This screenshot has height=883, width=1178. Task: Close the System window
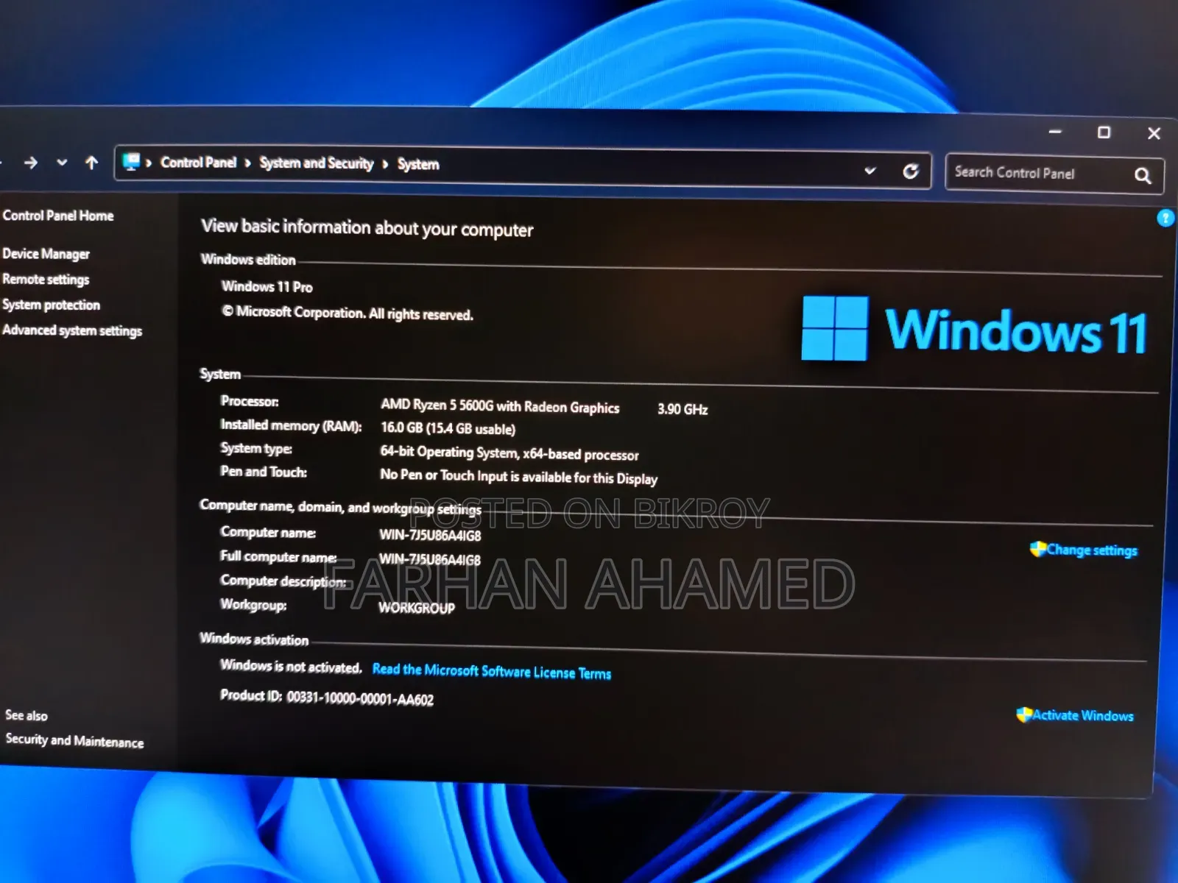[x=1154, y=133]
